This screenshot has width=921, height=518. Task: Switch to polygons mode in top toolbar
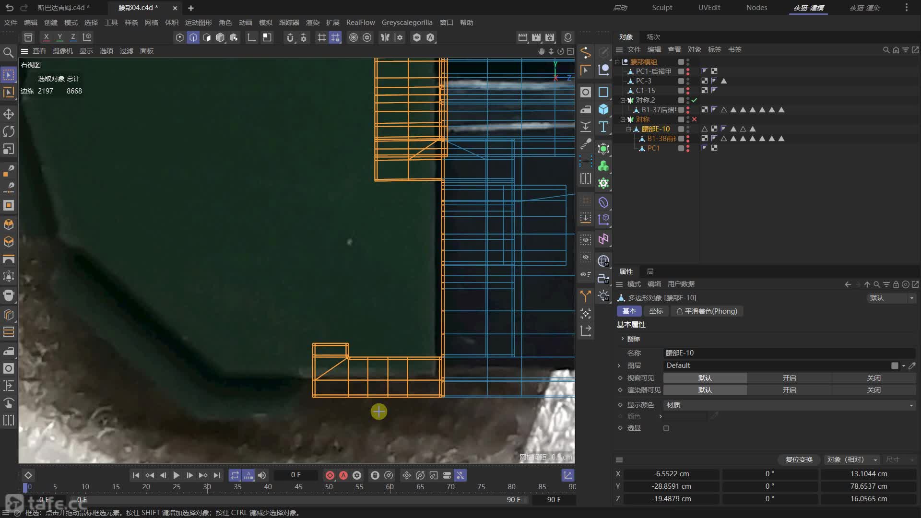pyautogui.click(x=207, y=37)
